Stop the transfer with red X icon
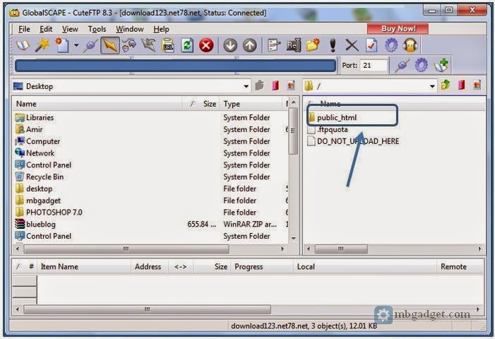The width and height of the screenshot is (495, 339). point(206,45)
